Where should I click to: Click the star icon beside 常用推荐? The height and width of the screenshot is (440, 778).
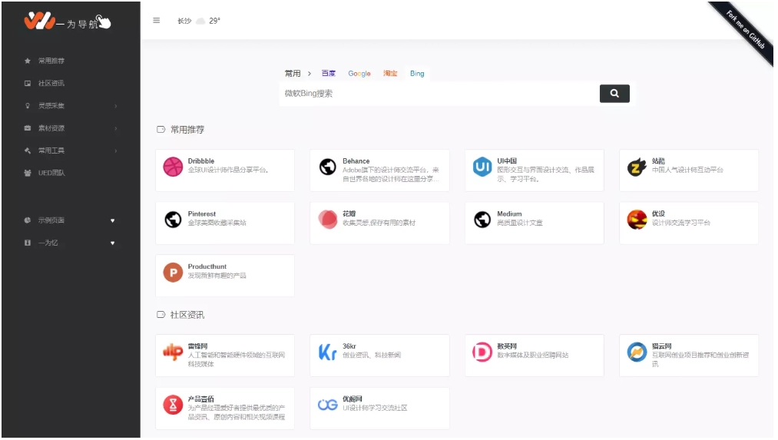pos(28,61)
